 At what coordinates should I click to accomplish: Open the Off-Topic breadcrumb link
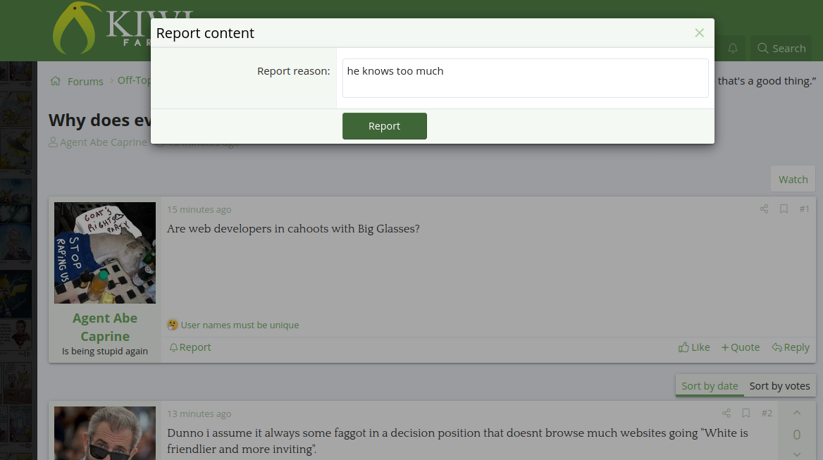coord(134,80)
